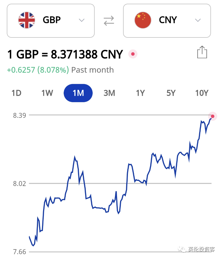Tap the share export icon

point(202,52)
